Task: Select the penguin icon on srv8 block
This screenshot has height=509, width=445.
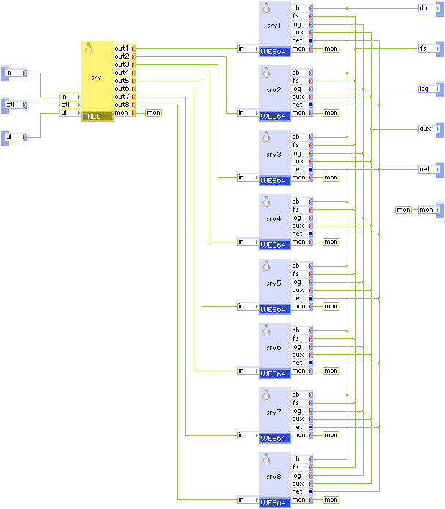Action: tap(266, 459)
